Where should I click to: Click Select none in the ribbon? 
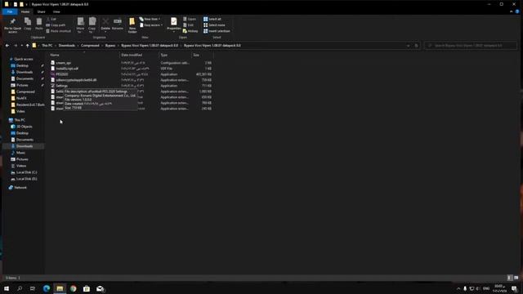[x=214, y=25]
